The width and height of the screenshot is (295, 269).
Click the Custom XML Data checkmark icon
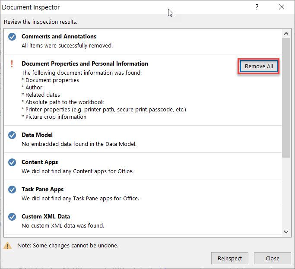[x=12, y=217]
